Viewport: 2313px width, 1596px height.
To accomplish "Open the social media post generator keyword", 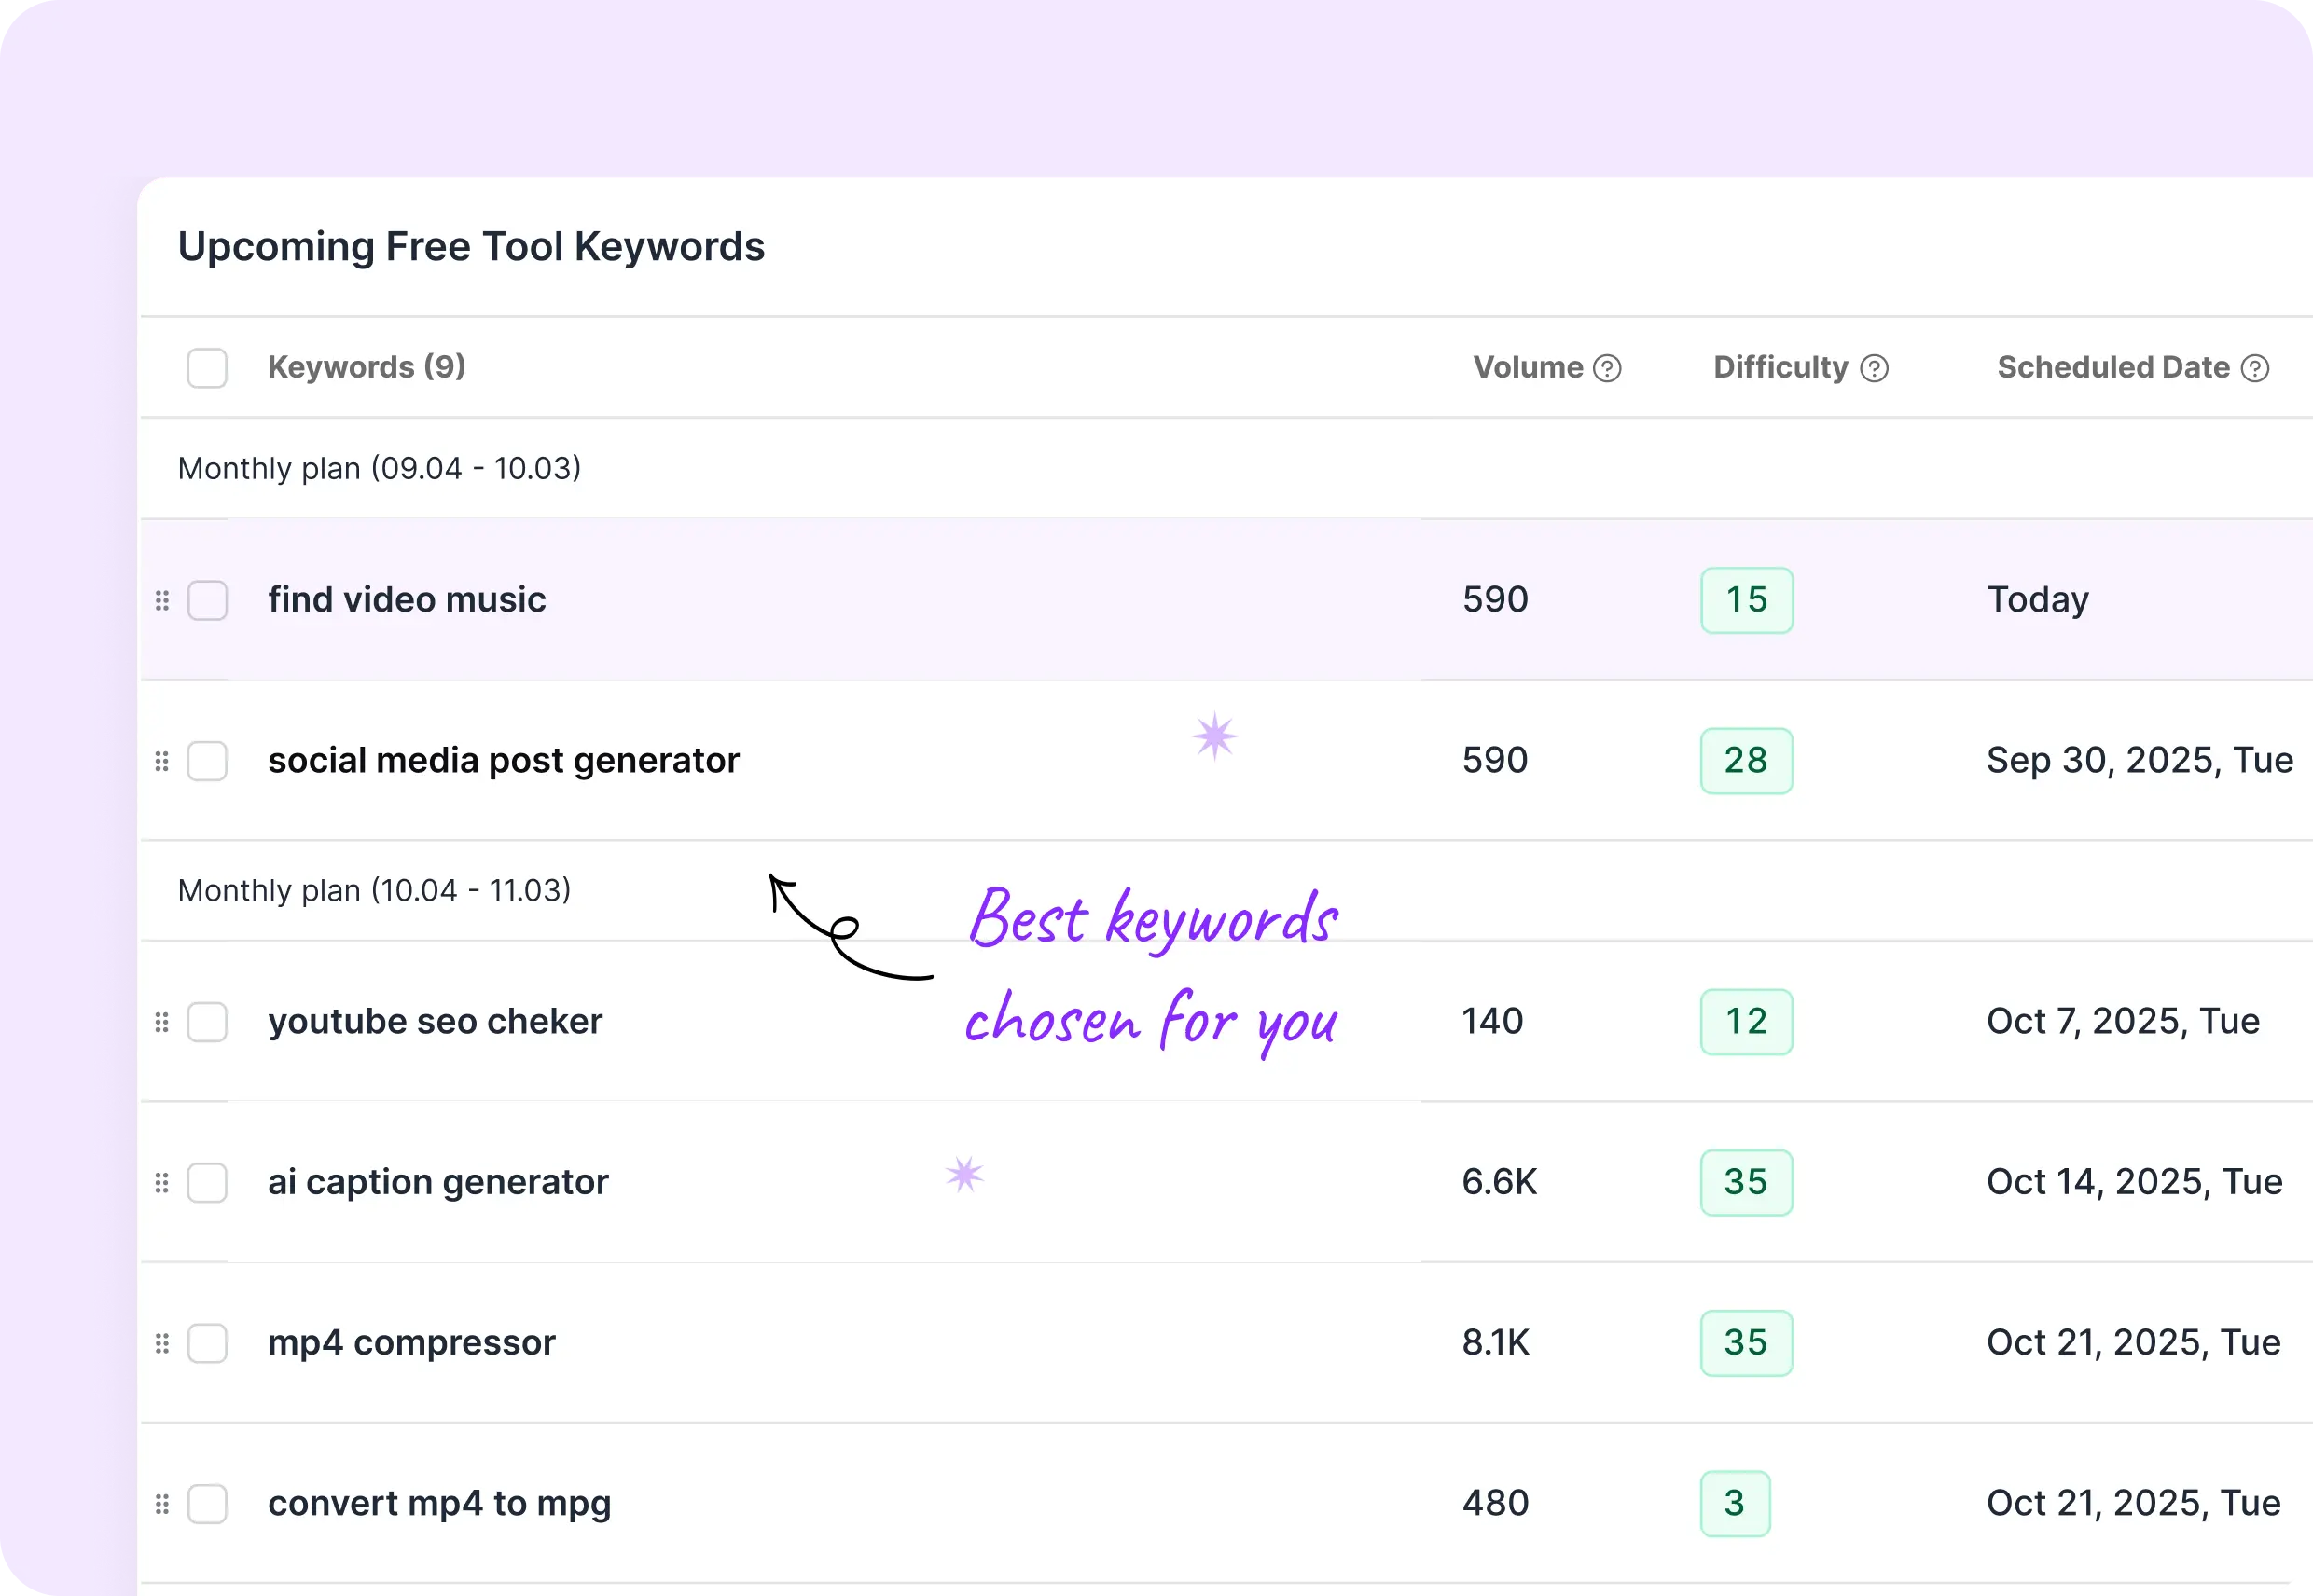I will 504,761.
